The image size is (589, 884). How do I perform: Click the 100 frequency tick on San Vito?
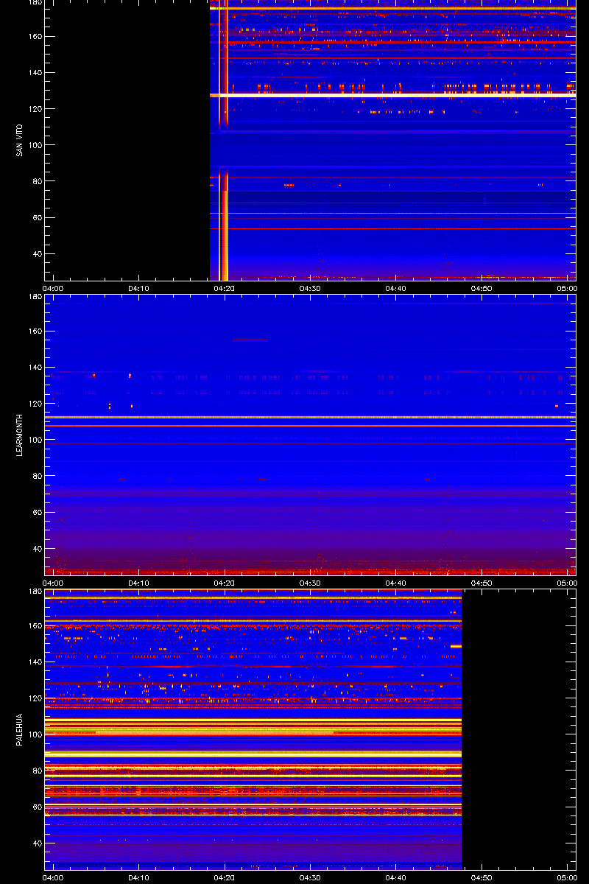click(x=34, y=145)
